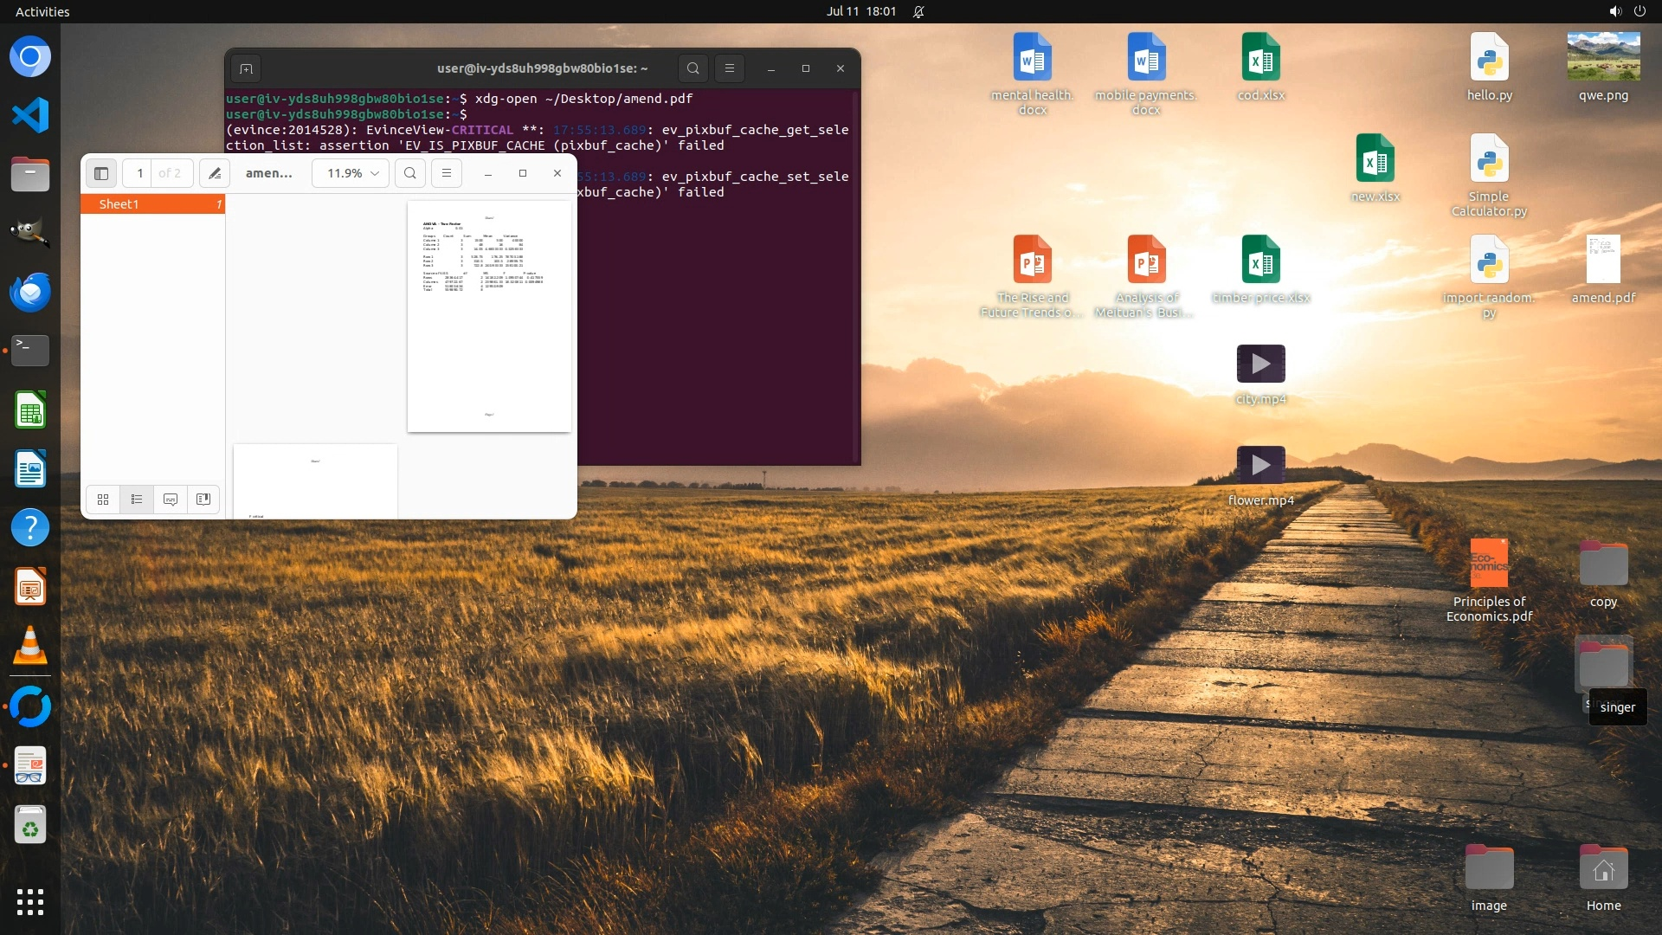Image resolution: width=1662 pixels, height=935 pixels.
Task: Click the document viewer search icon
Action: point(410,173)
